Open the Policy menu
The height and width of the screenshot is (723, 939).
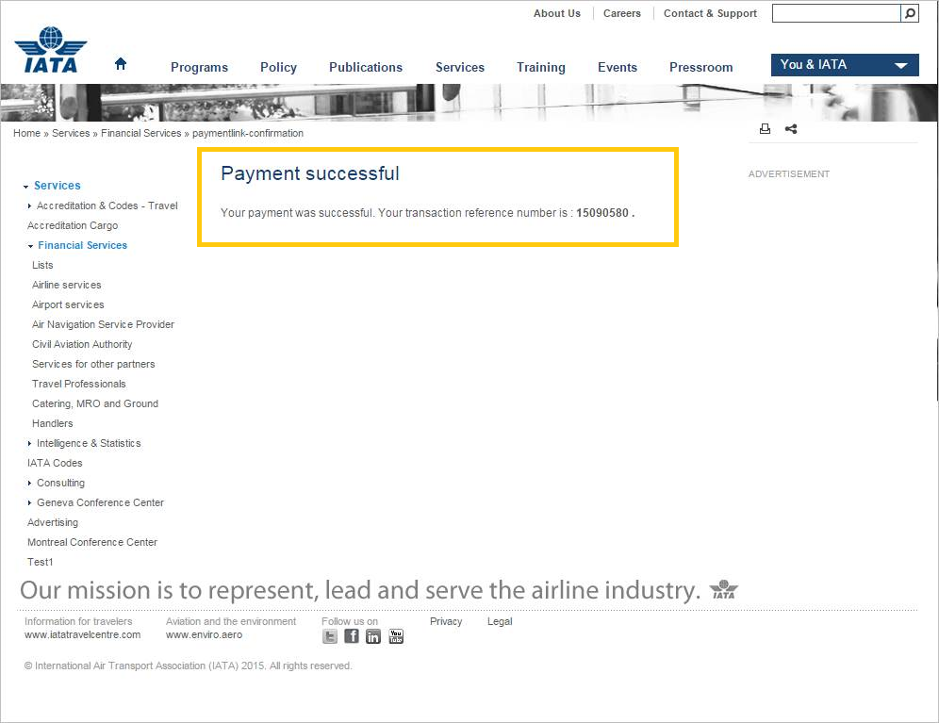278,67
